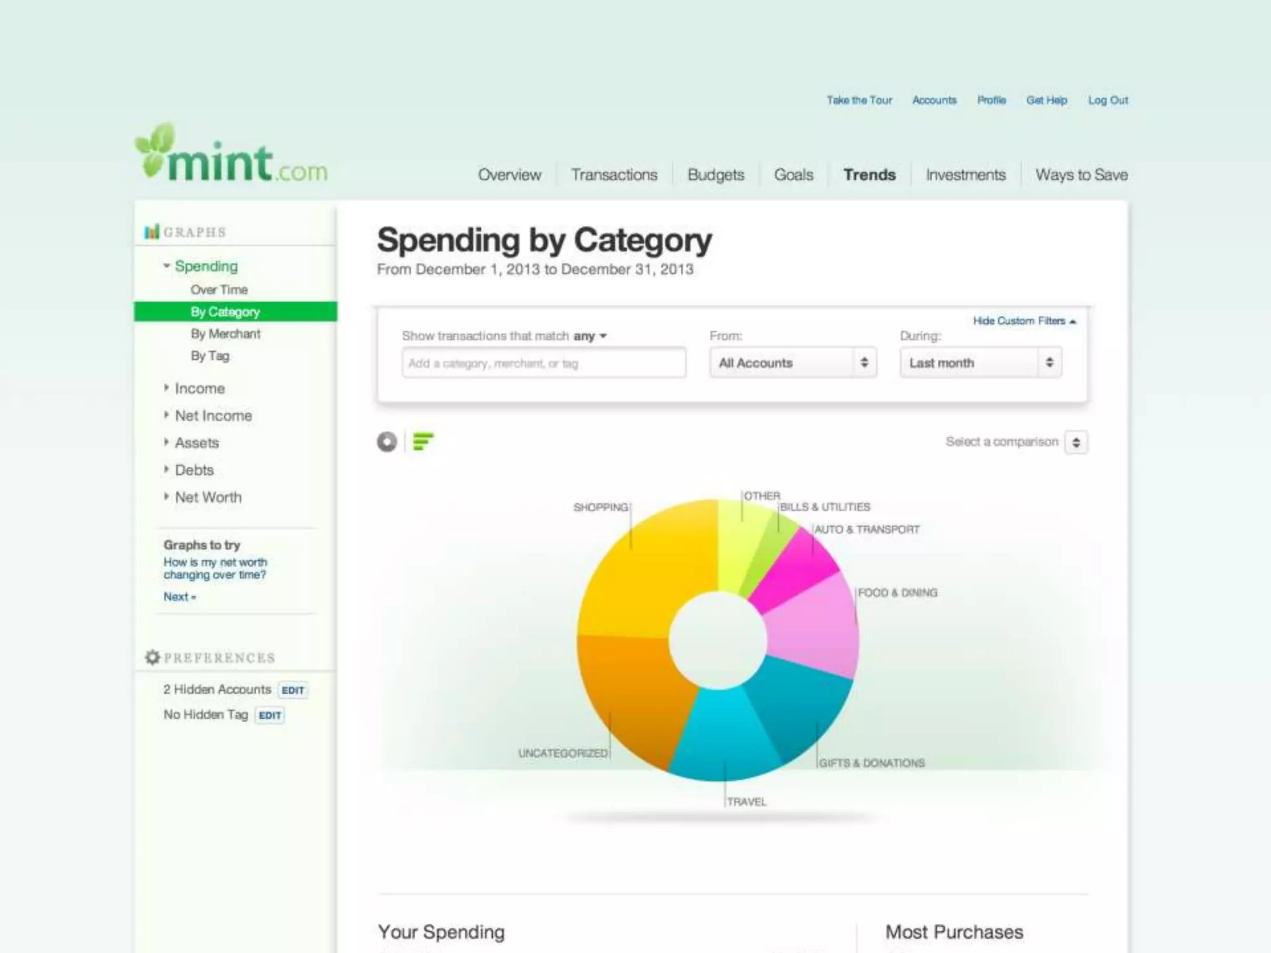Screen dimensions: 1271x953
Task: Open the Transactions tab
Action: (x=614, y=175)
